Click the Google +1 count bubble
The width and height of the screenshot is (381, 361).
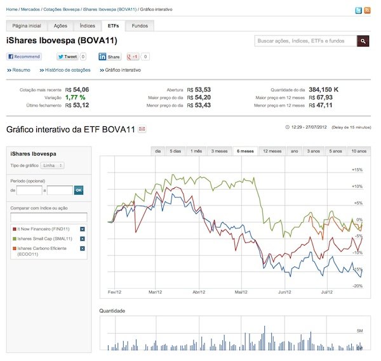(x=145, y=56)
